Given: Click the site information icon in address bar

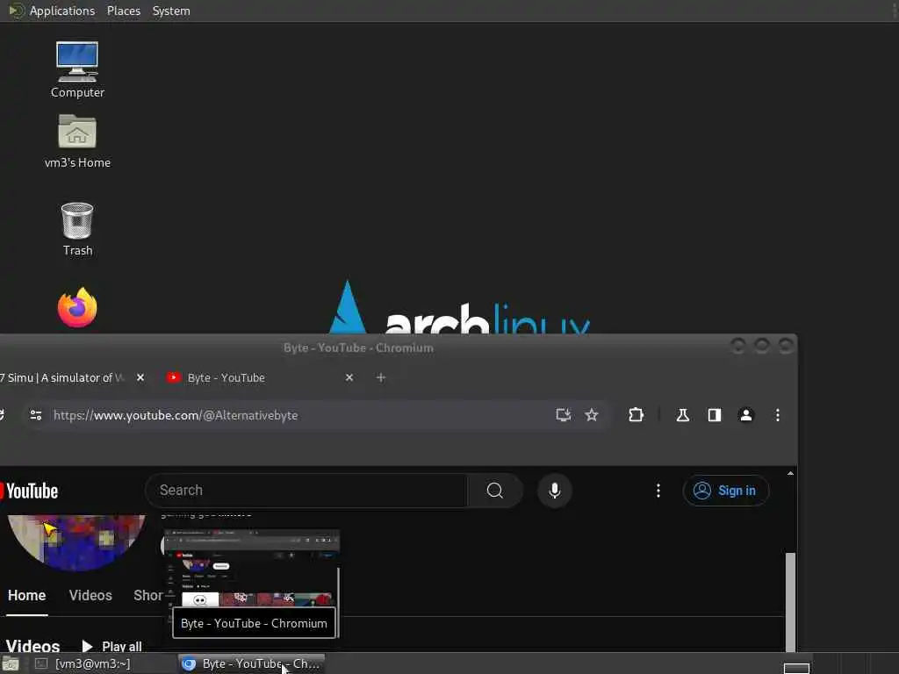Looking at the screenshot, I should click(x=35, y=415).
